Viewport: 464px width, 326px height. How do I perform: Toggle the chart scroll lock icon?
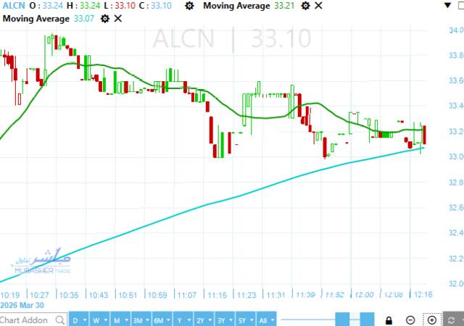click(x=389, y=320)
